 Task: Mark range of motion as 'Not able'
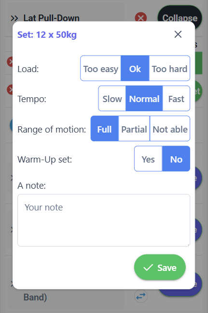[170, 129]
